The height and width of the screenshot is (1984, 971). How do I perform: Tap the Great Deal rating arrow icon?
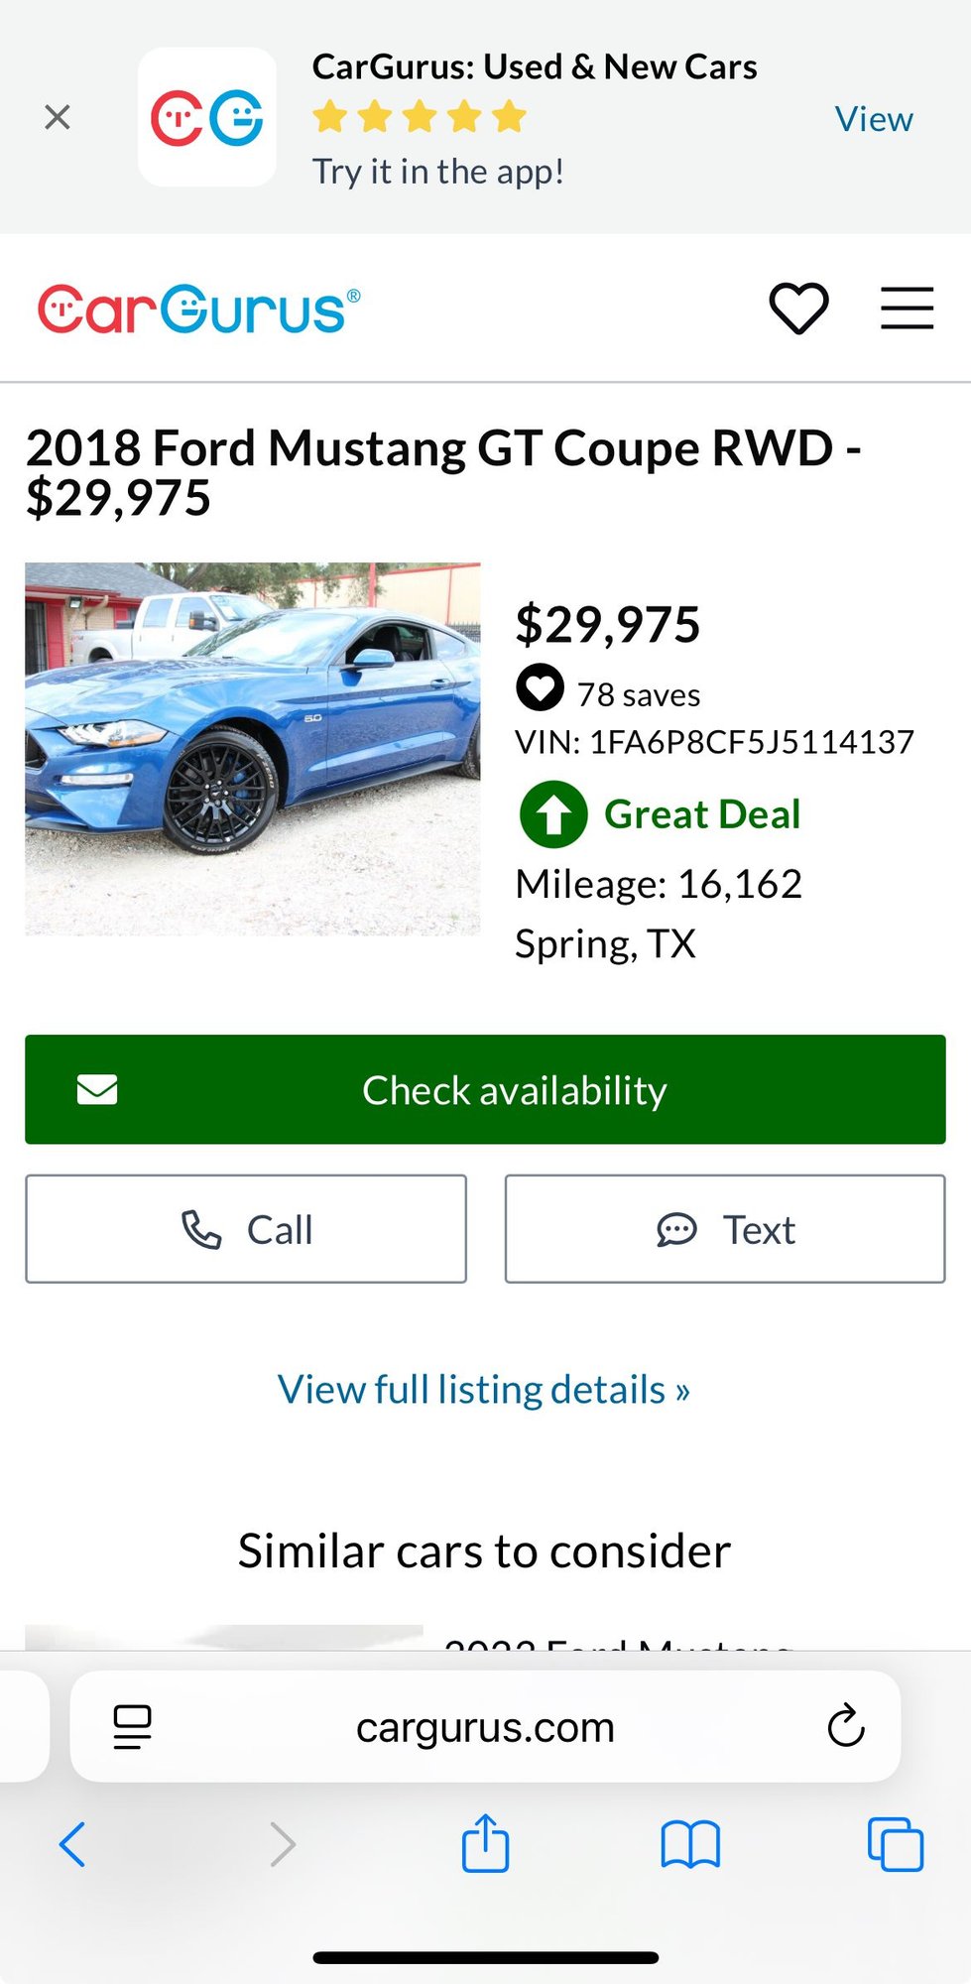coord(553,814)
